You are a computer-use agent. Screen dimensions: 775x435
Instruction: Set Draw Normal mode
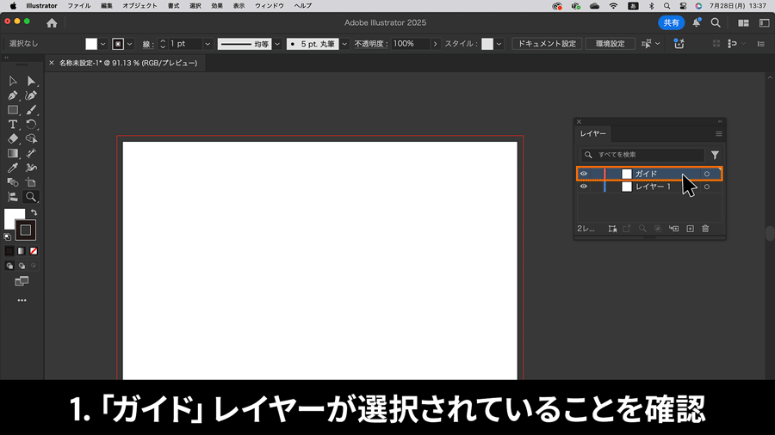click(x=9, y=266)
